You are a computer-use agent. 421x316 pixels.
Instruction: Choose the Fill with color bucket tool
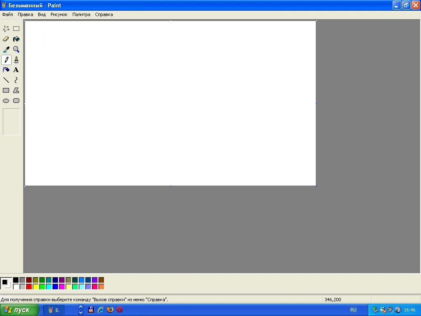coord(16,39)
